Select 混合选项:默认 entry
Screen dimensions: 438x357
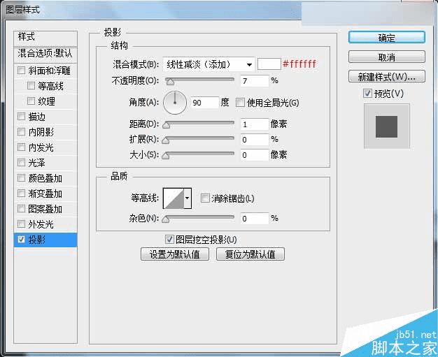(45, 54)
